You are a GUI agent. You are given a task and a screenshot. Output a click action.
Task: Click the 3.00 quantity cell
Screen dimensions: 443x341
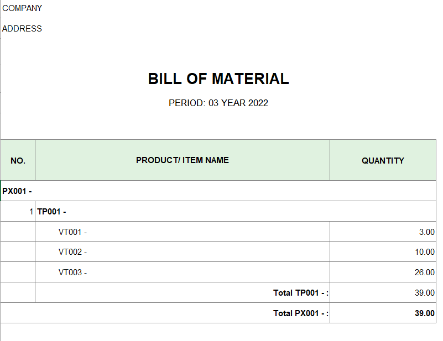383,232
